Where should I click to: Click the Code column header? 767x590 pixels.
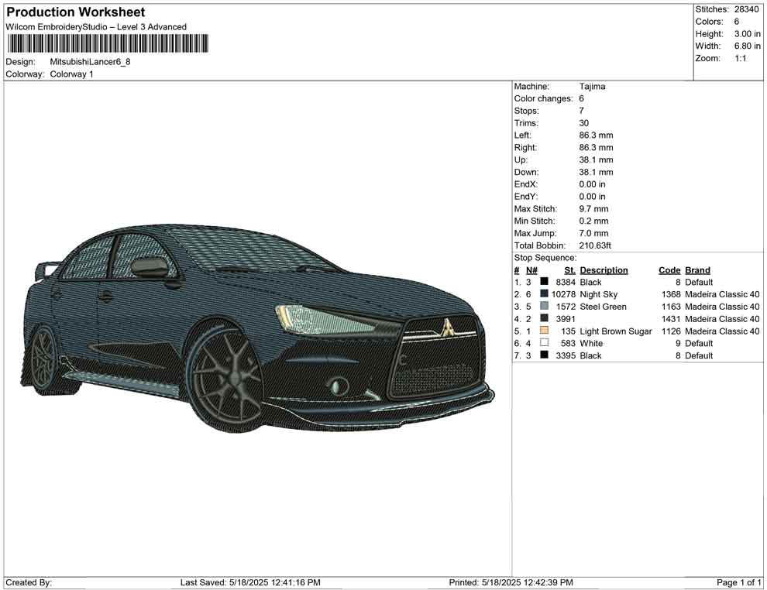pos(669,270)
